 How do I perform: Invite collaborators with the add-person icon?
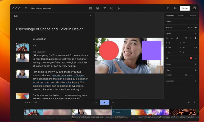click(175, 8)
